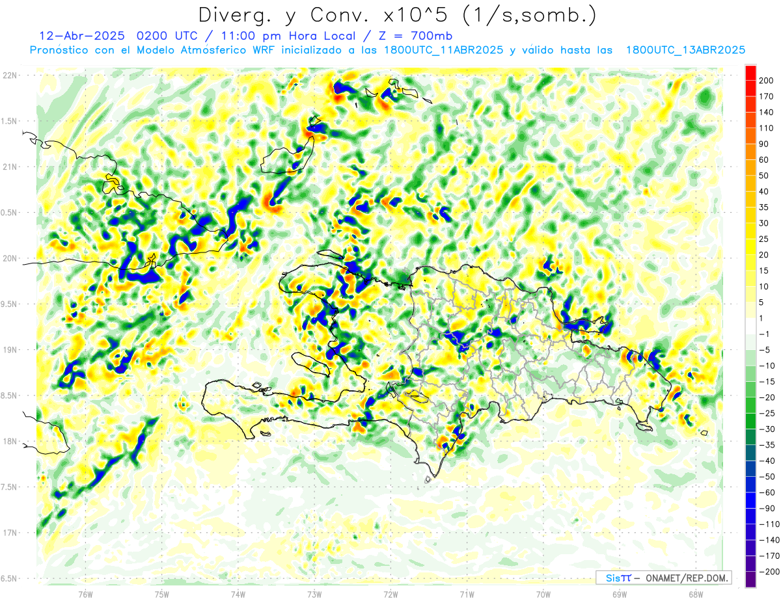The width and height of the screenshot is (781, 603).
Task: Click the '72W' longitude axis label
Action: click(x=390, y=594)
